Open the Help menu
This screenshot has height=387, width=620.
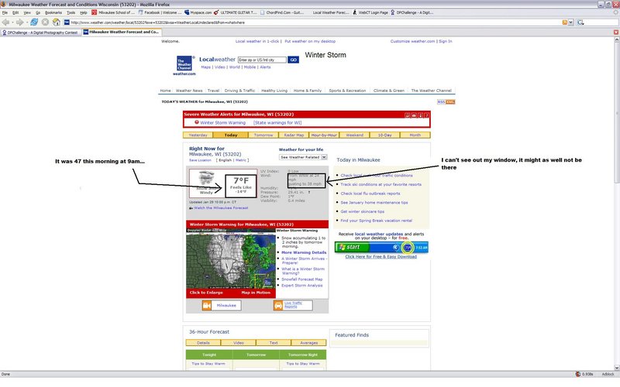(84, 12)
